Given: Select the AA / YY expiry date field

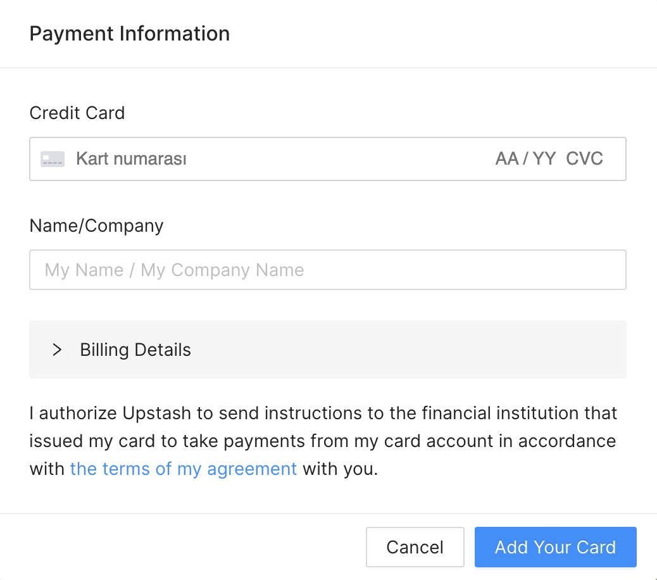Looking at the screenshot, I should click(x=525, y=159).
